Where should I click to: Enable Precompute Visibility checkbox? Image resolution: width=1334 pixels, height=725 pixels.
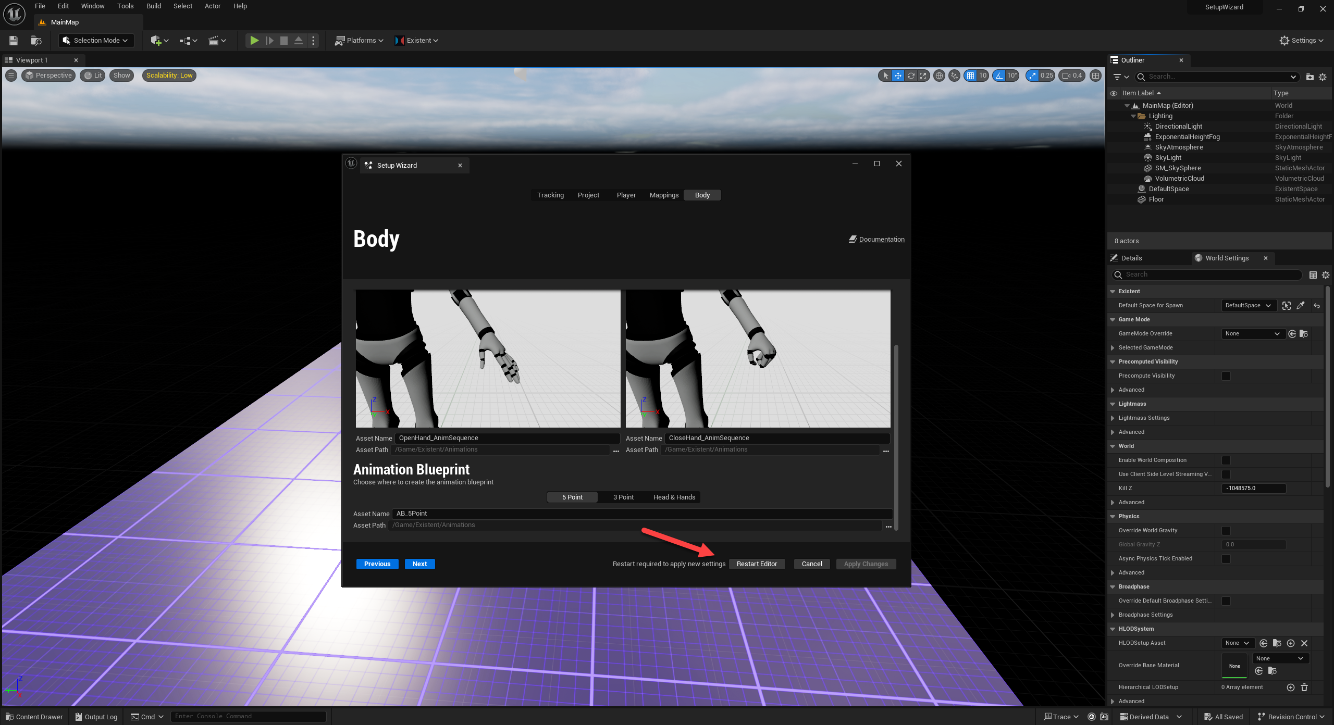(x=1226, y=376)
